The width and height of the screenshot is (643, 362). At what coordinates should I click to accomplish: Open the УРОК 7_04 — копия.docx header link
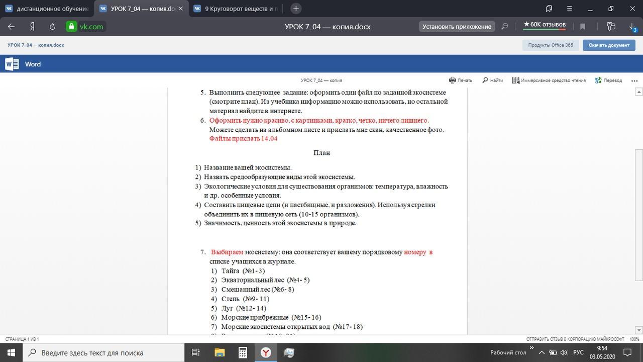point(36,45)
